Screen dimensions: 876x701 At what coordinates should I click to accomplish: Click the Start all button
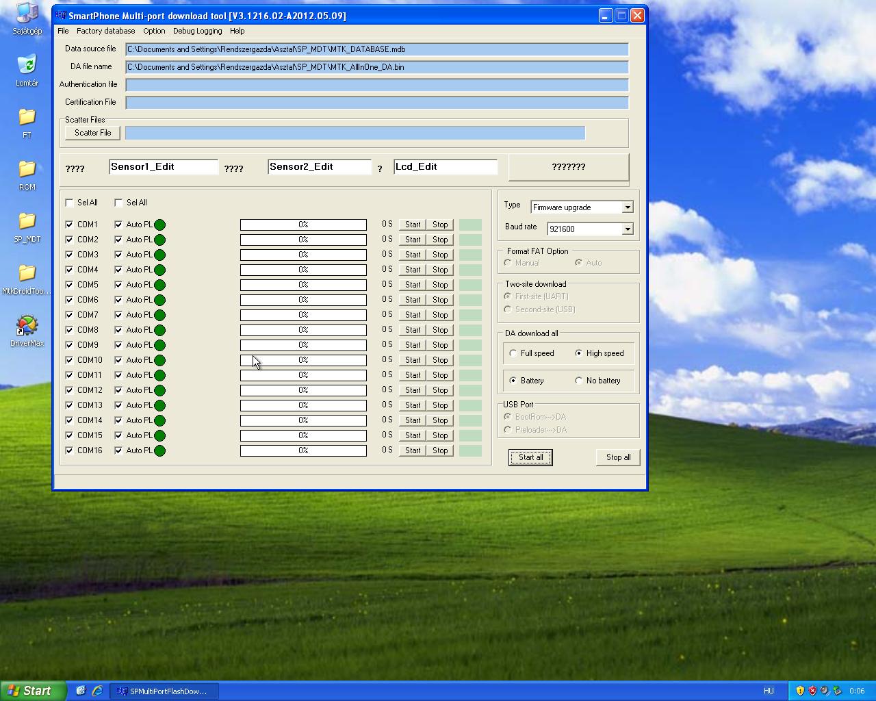530,457
